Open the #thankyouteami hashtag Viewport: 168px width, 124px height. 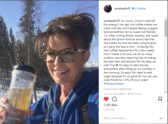[114, 84]
